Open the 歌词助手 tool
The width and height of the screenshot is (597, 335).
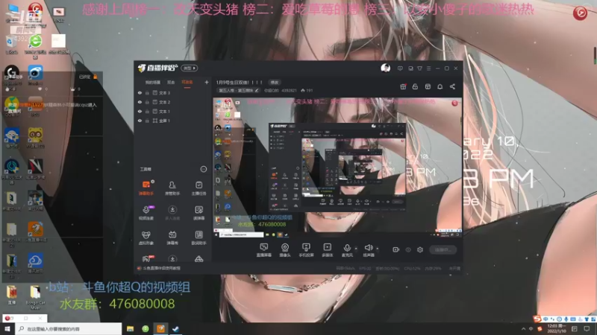pos(199,237)
